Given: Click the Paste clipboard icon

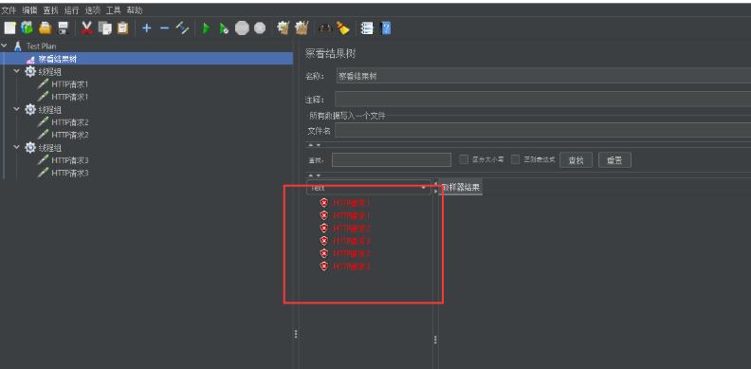Looking at the screenshot, I should coord(122,28).
